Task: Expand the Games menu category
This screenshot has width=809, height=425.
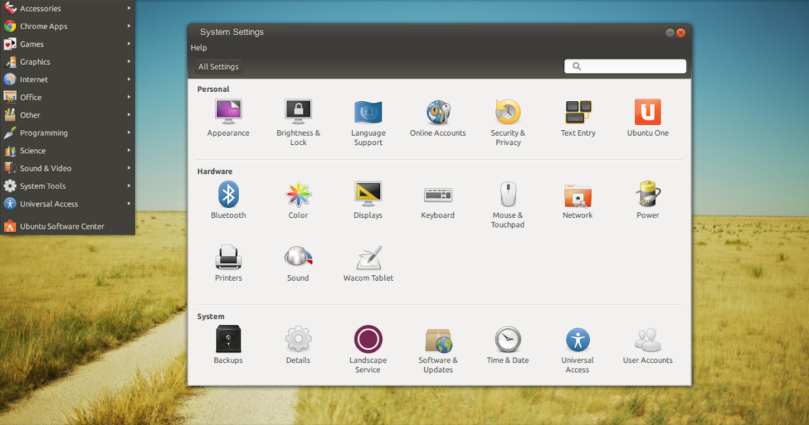Action: click(x=67, y=44)
